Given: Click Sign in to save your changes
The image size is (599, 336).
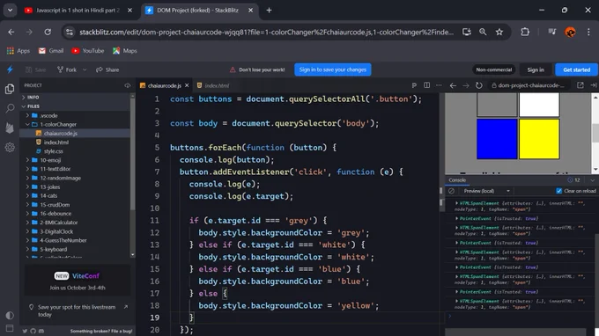Looking at the screenshot, I should (333, 69).
